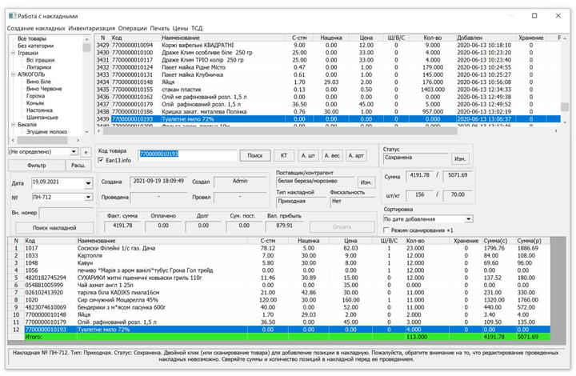
Task: Click the product table vertical scrollbar thumb
Action: click(564, 106)
